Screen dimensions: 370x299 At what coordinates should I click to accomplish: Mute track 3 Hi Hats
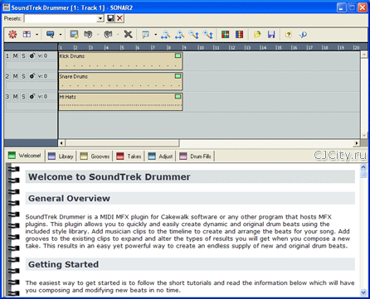click(x=15, y=97)
